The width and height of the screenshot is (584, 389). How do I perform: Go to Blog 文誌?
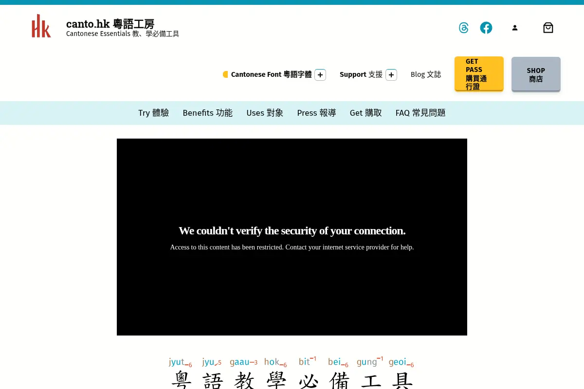(x=426, y=74)
